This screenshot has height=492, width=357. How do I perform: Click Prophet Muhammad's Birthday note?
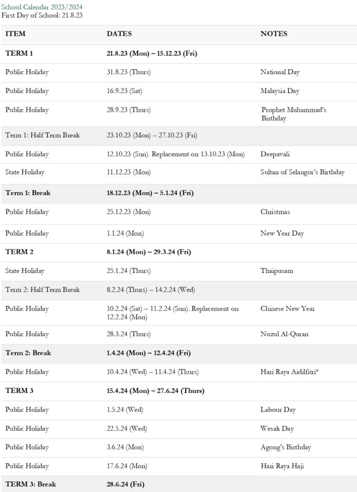coord(293,114)
